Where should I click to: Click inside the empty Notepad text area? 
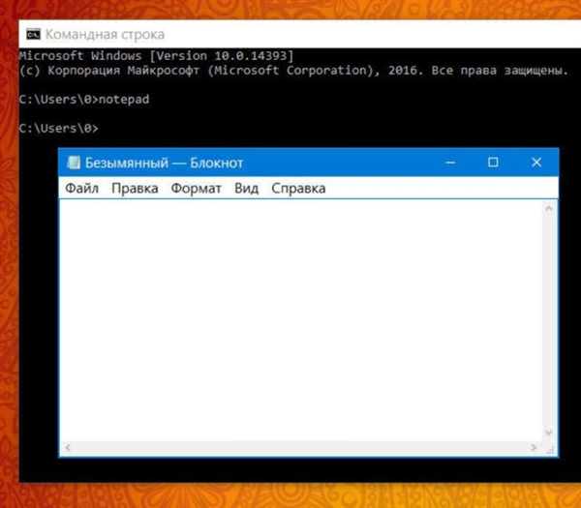pyautogui.click(x=301, y=320)
